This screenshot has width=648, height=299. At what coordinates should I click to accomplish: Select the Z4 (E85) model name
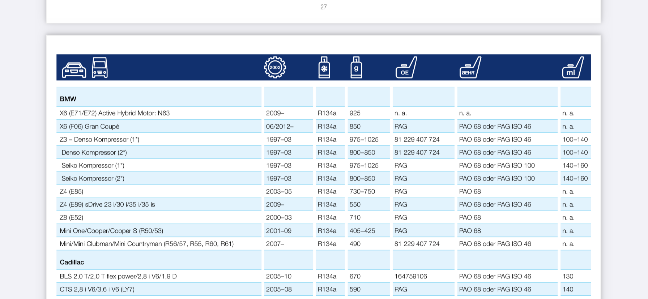click(71, 191)
